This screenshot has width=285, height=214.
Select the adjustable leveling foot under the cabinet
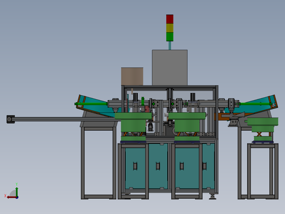pos(213,197)
